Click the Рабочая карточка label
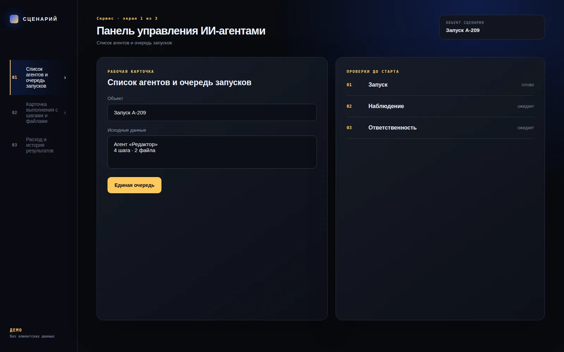Screen dimensions: 564x352 (131, 71)
